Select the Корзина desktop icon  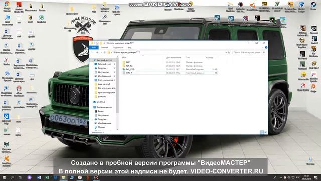(x=310, y=161)
